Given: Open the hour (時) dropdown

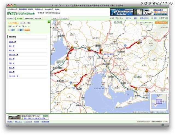Looking at the screenshot, I should coord(11,30).
